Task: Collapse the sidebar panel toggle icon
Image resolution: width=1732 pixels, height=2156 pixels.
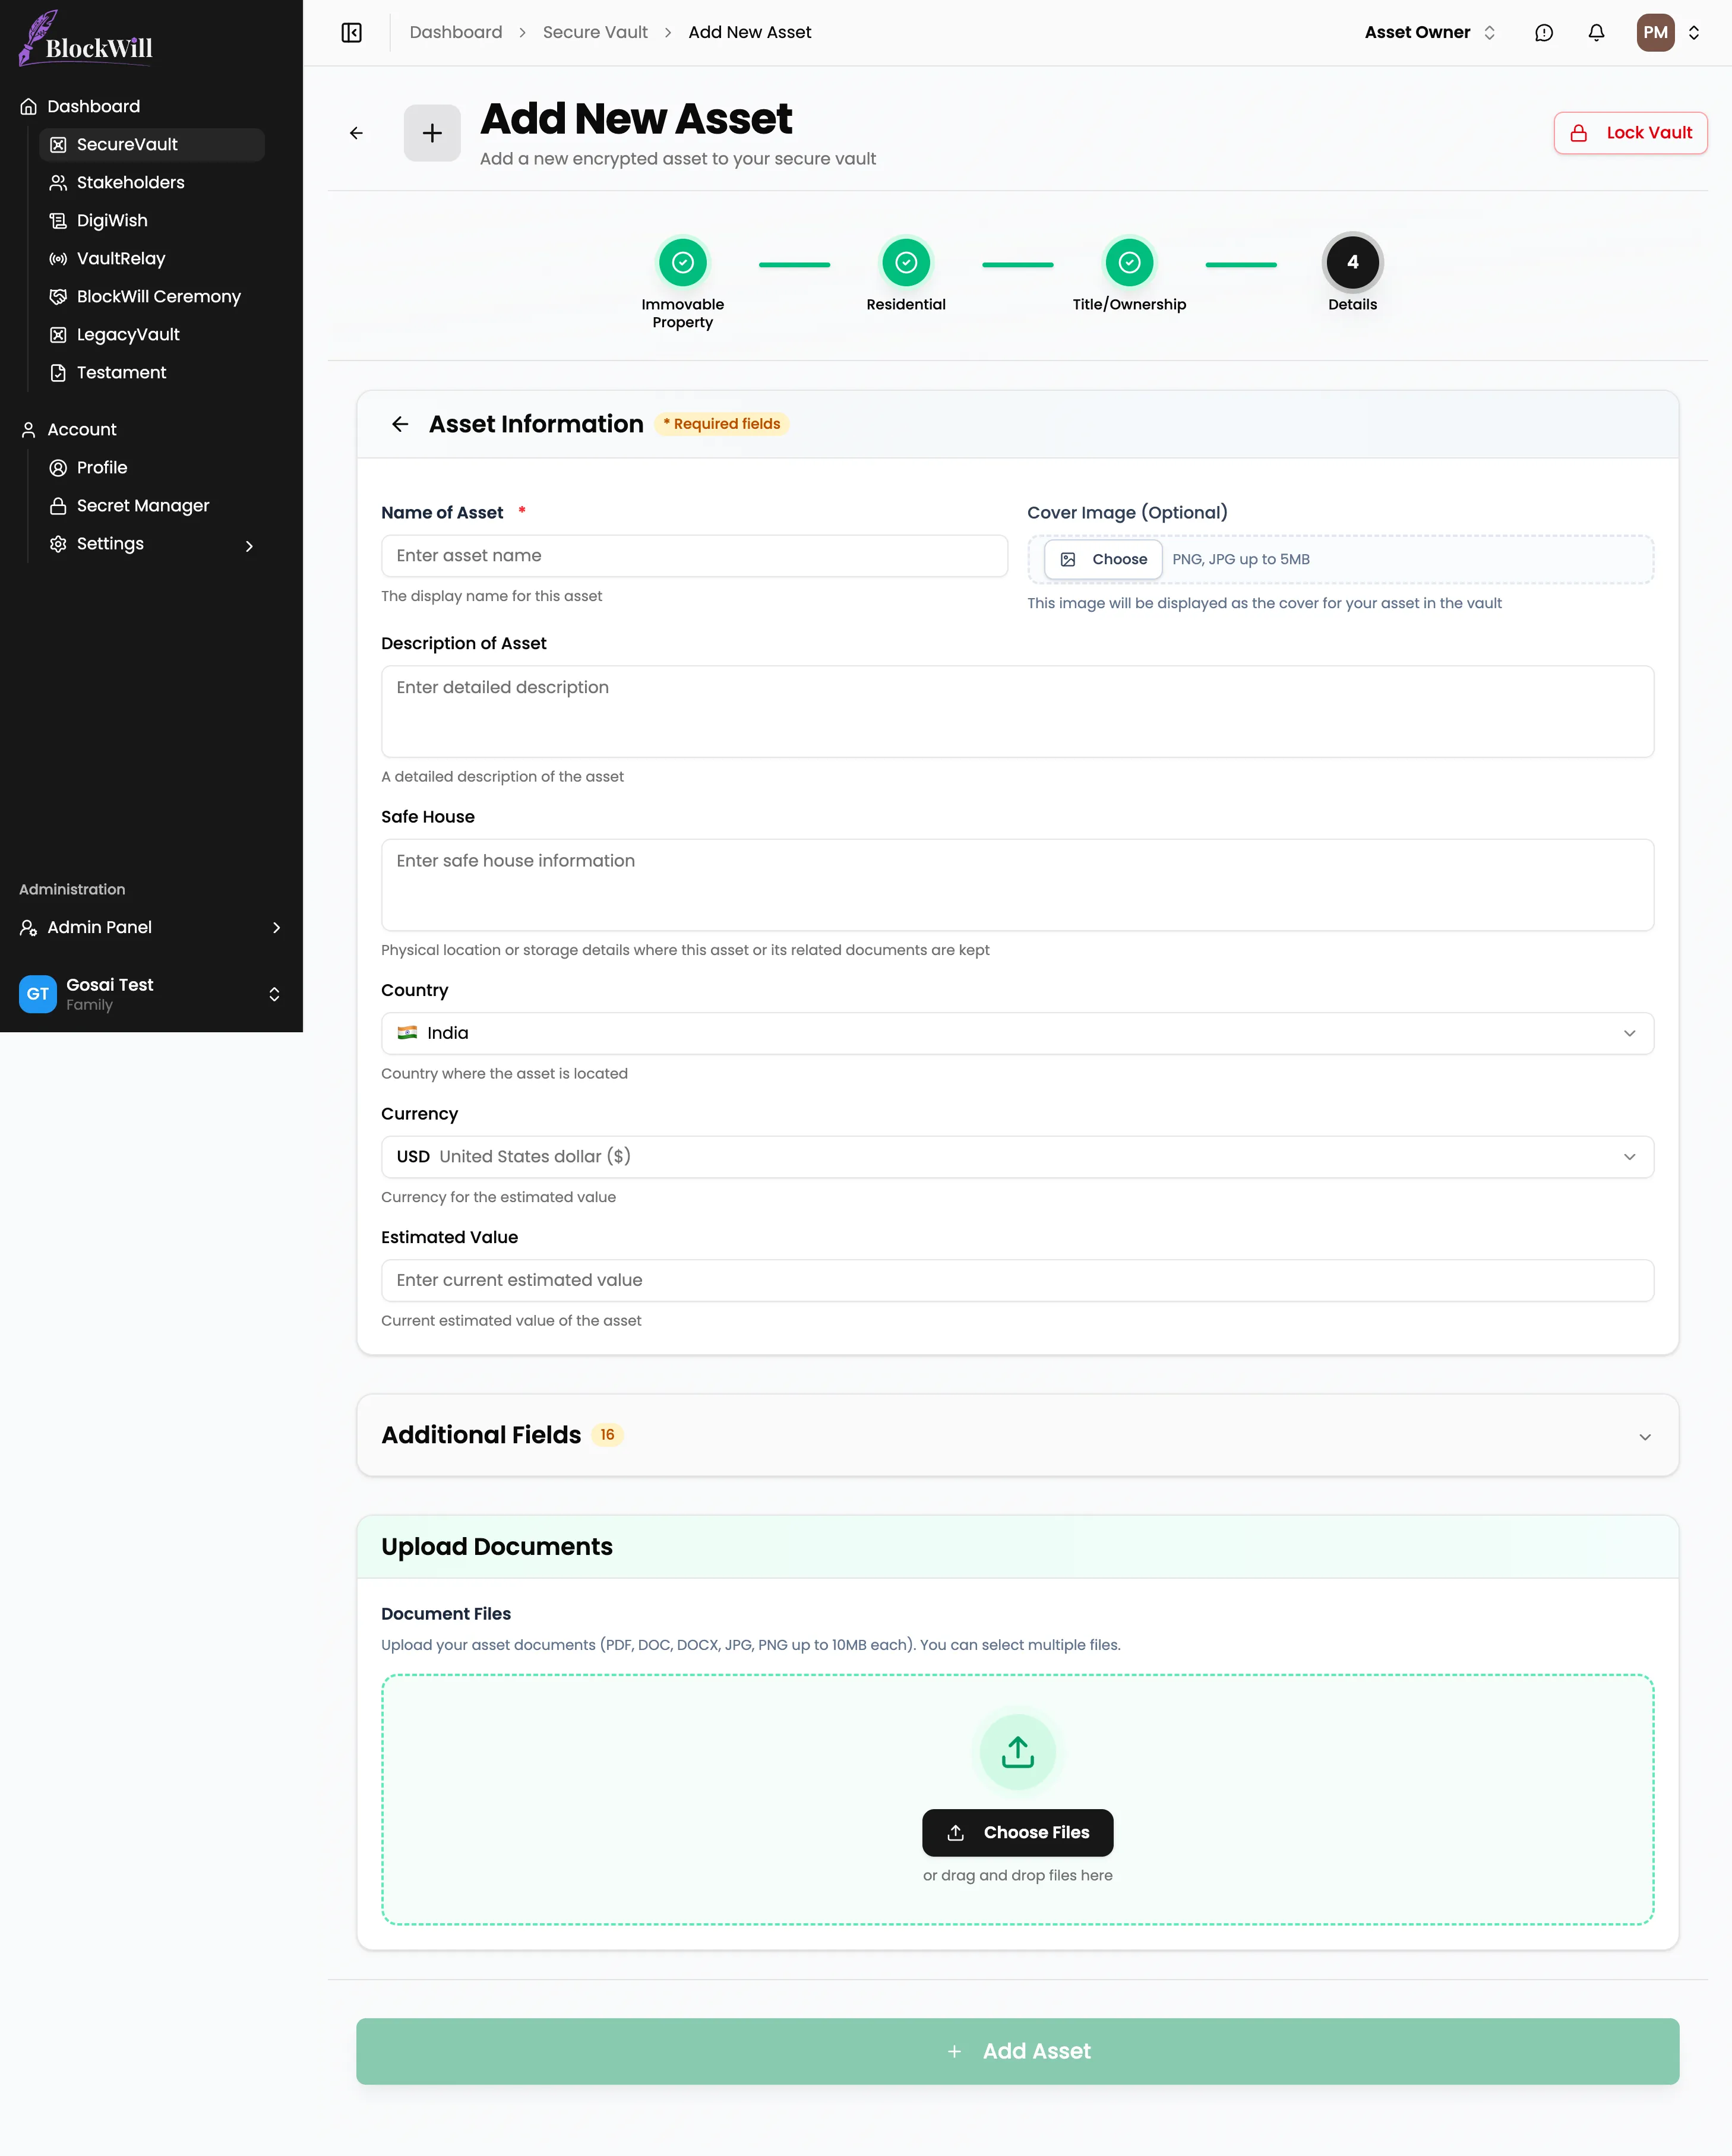Action: click(351, 33)
